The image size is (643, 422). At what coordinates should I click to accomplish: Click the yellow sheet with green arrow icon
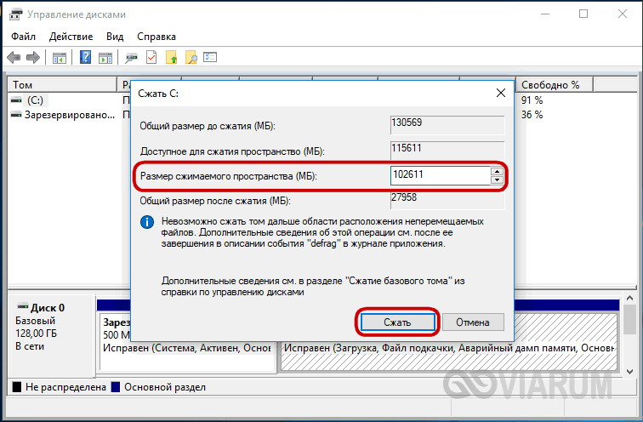pyautogui.click(x=171, y=58)
